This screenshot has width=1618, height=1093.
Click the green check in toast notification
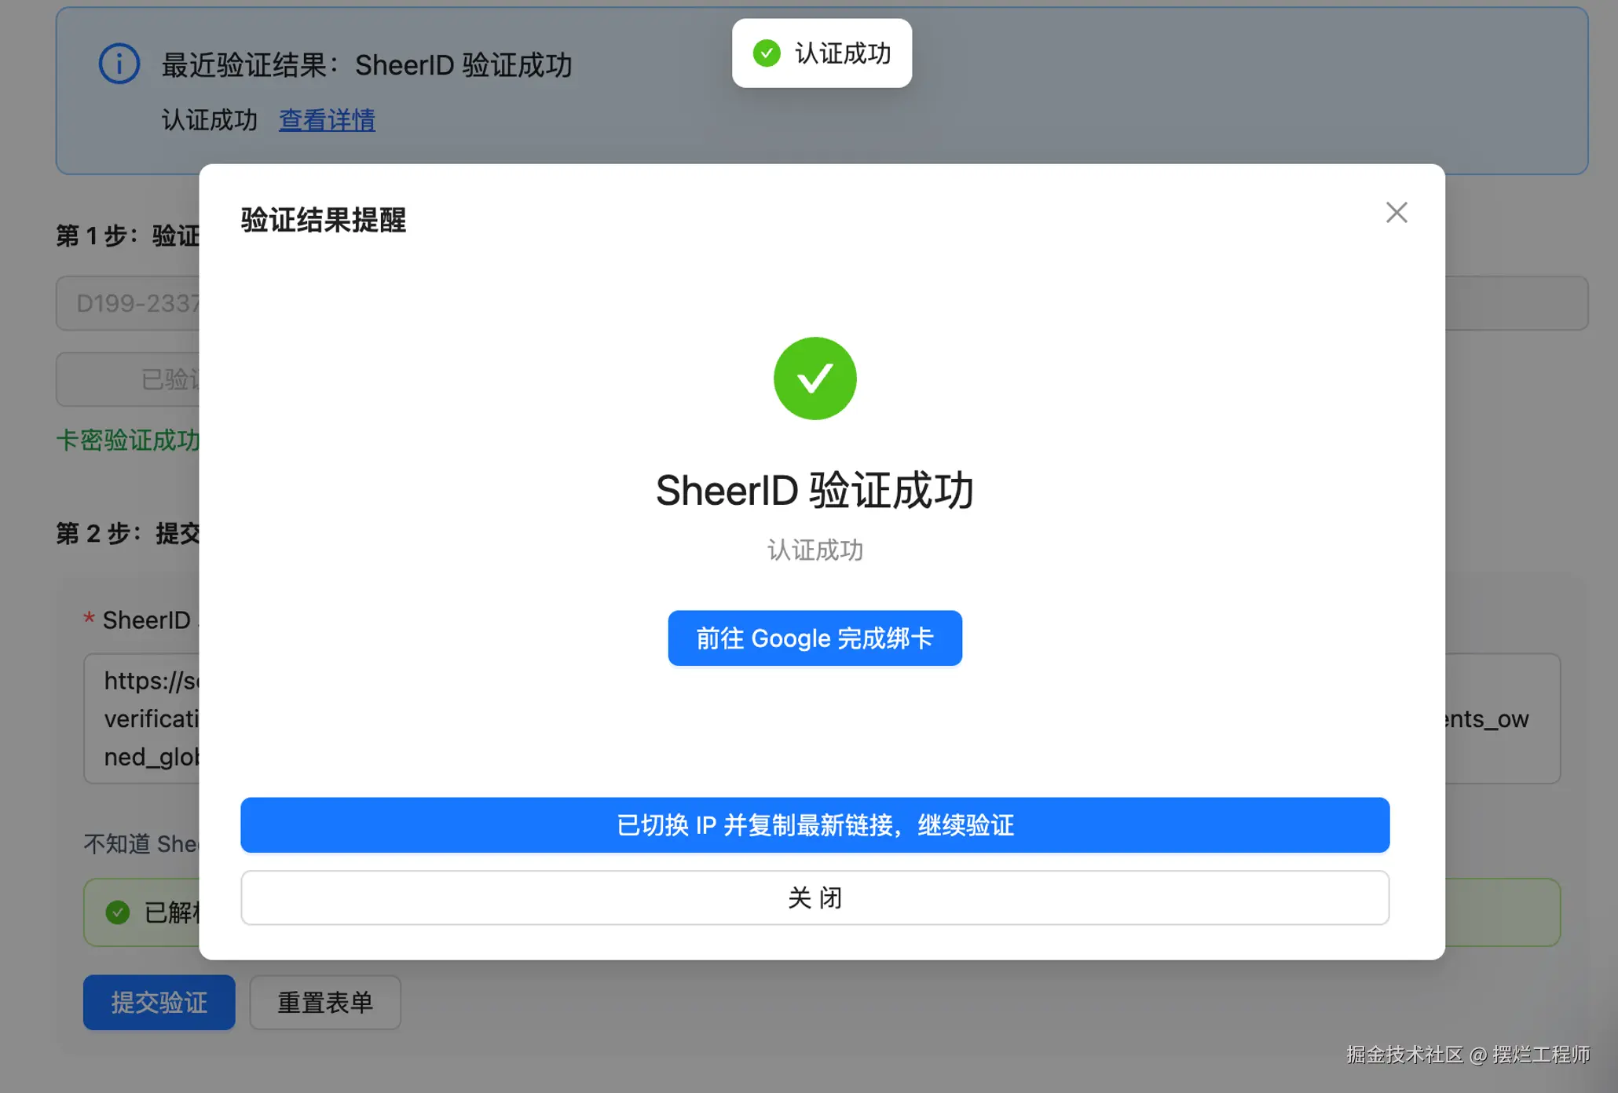tap(767, 53)
